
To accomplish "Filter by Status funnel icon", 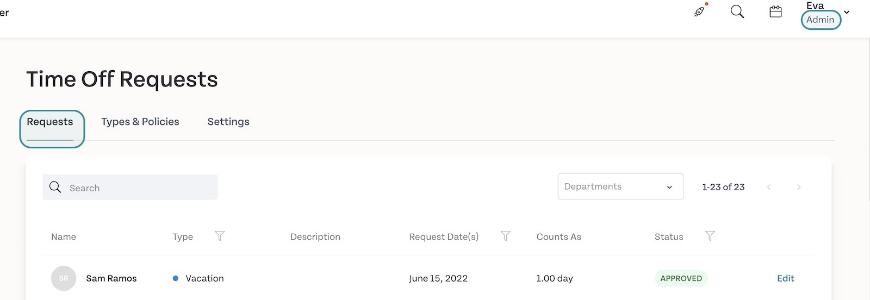I will tap(710, 236).
